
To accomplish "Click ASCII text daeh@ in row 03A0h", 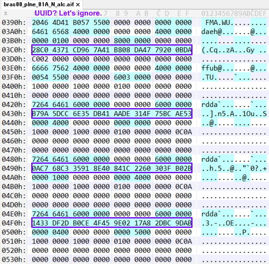I will pos(211,32).
